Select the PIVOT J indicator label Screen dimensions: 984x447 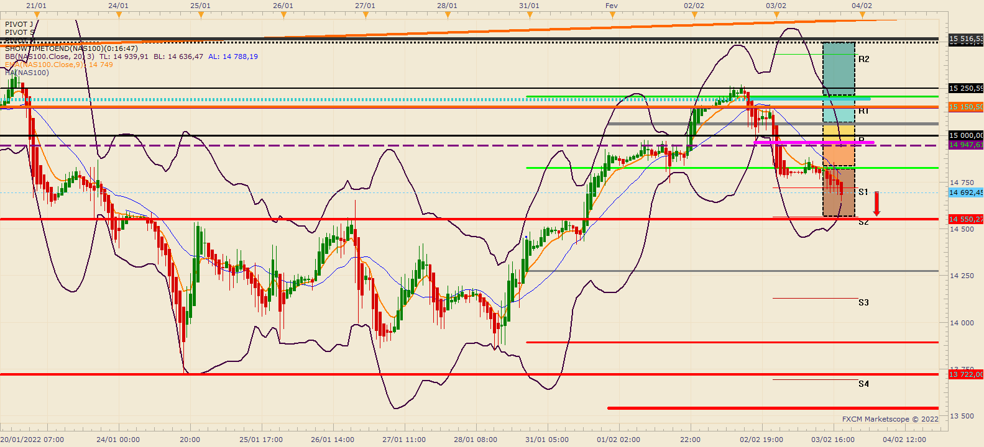point(19,25)
